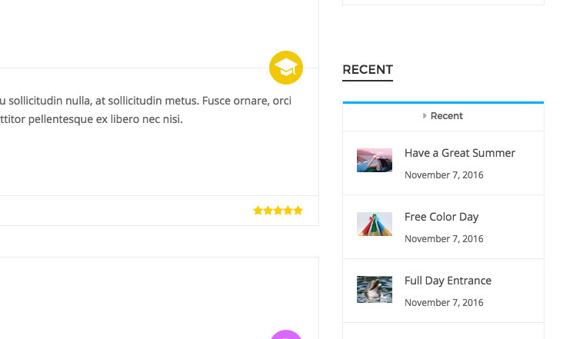Viewport: 573px width, 339px height.
Task: Click the fourth star in the rating
Action: coord(288,211)
